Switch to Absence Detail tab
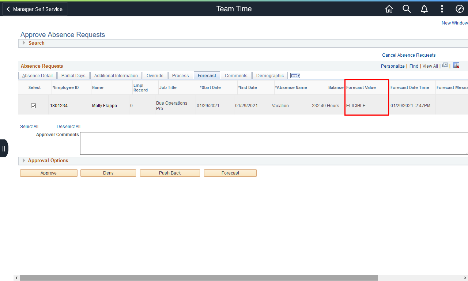This screenshot has width=468, height=281. point(37,76)
